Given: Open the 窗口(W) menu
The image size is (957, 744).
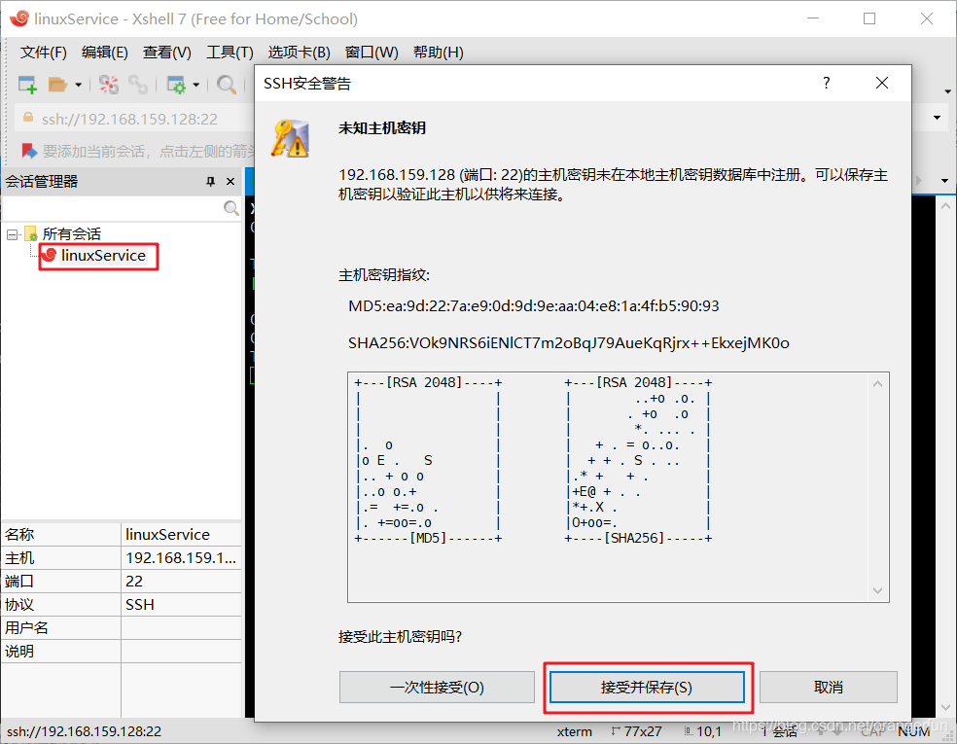Looking at the screenshot, I should pyautogui.click(x=372, y=53).
